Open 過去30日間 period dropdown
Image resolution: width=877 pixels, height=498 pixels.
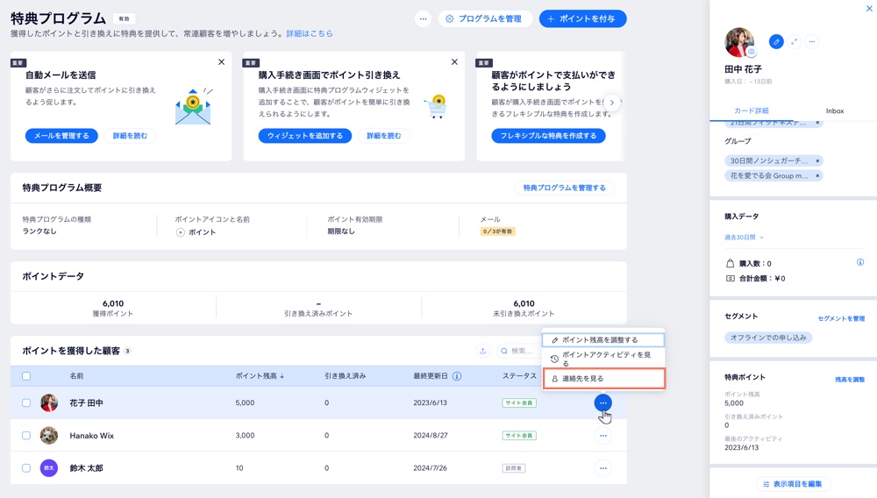[x=744, y=237]
